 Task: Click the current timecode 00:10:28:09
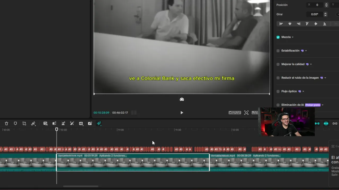(x=101, y=113)
